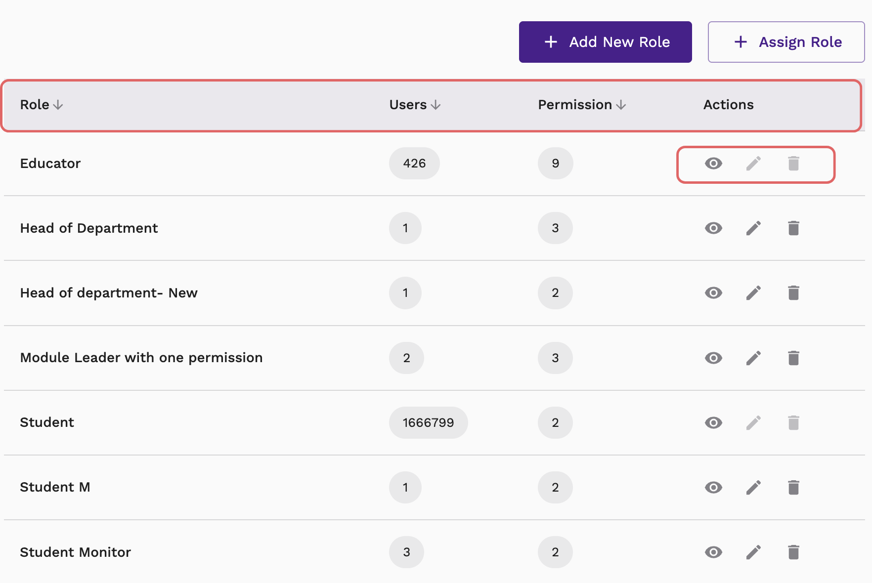View Head of Department role
The image size is (872, 583).
713,228
